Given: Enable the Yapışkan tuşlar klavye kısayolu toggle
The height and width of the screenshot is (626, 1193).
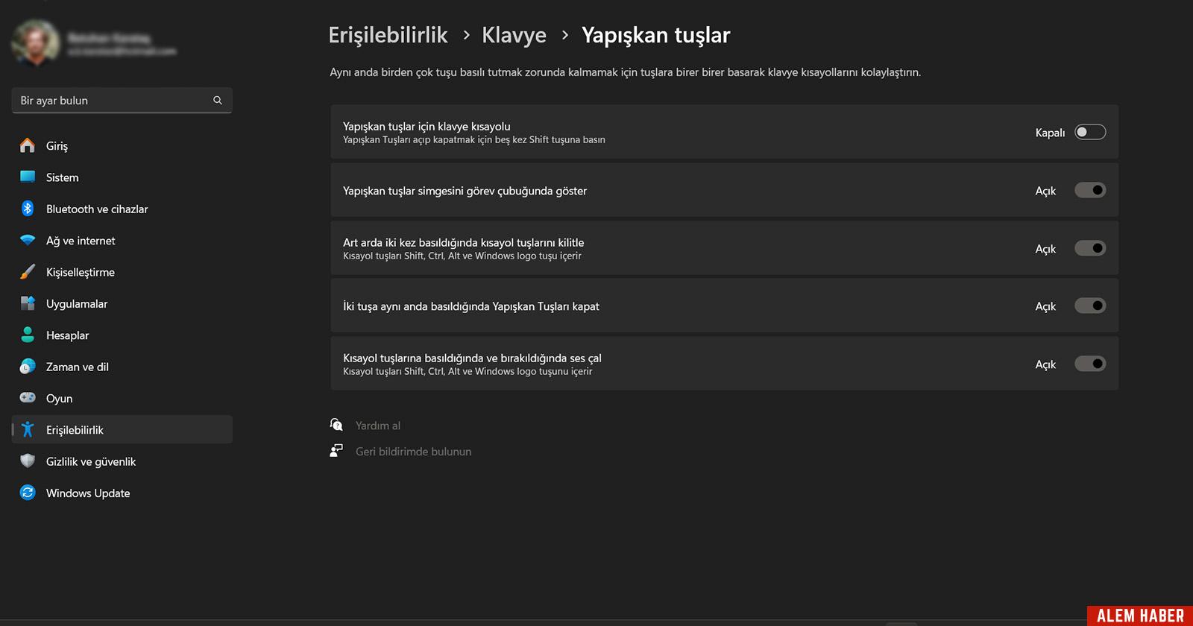Looking at the screenshot, I should (1090, 132).
